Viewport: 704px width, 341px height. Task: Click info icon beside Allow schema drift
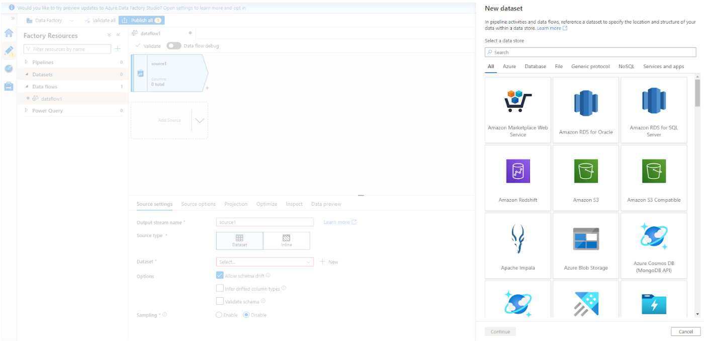pos(268,275)
